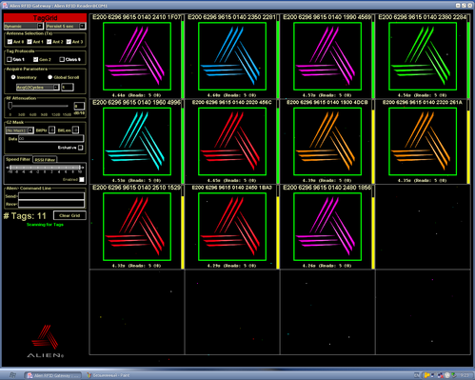Click the yellow signal bar beside tag 2510 1529

pos(183,232)
